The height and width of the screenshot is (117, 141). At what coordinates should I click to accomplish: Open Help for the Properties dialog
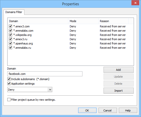pos(128,110)
